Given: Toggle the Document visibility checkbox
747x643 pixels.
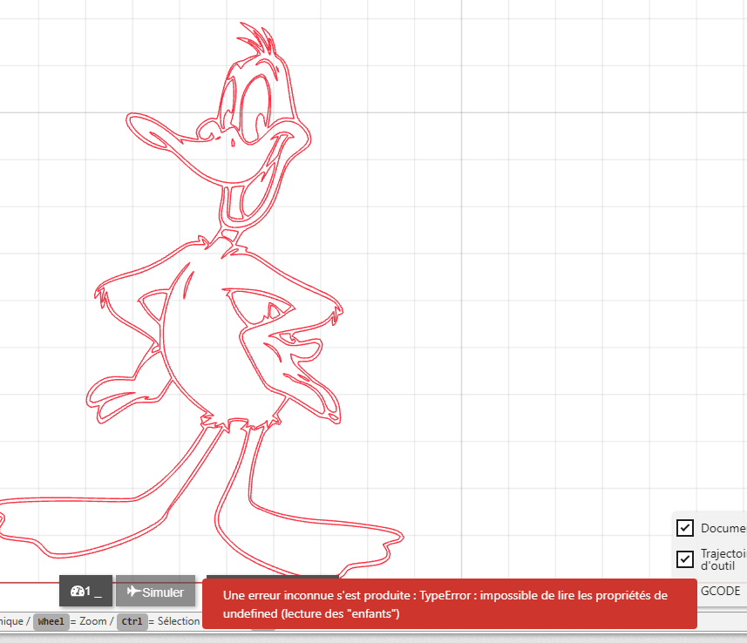Looking at the screenshot, I should 684,528.
